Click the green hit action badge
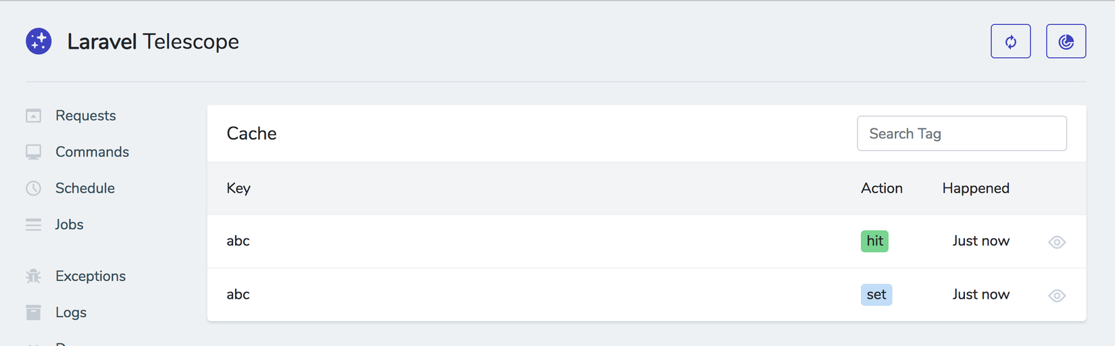Screen dimensions: 1115x346 point(874,241)
